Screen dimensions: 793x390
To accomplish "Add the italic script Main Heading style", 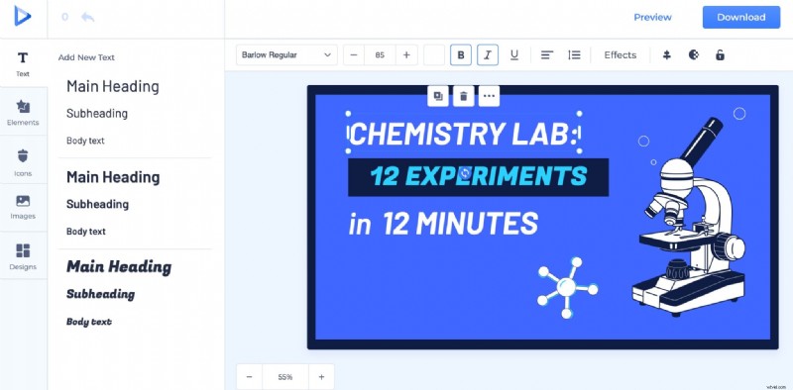I will click(119, 266).
